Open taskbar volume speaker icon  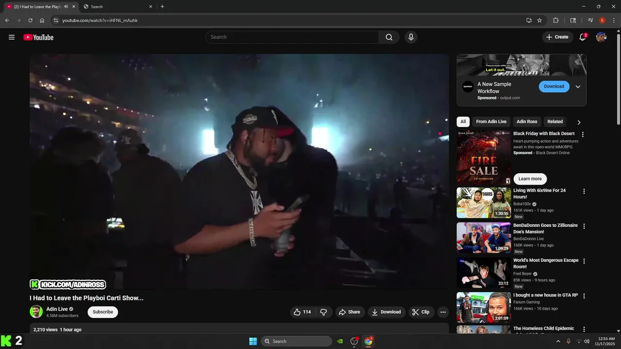[587, 341]
